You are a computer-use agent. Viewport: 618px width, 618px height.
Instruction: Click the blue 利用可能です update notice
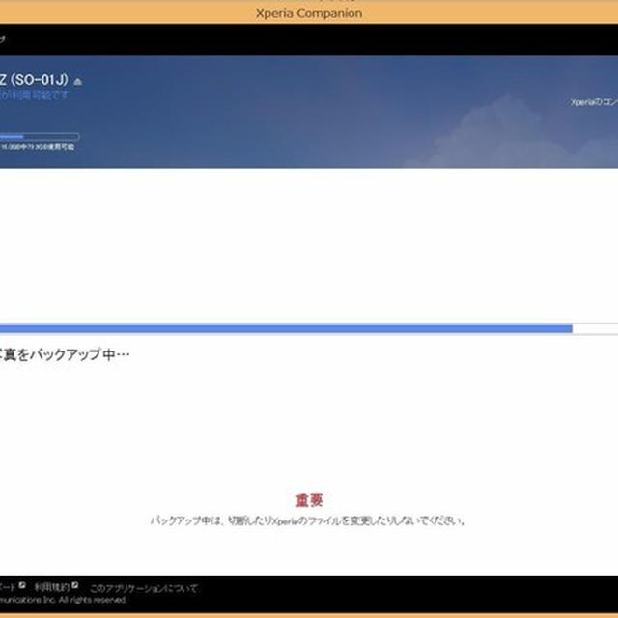pos(35,95)
